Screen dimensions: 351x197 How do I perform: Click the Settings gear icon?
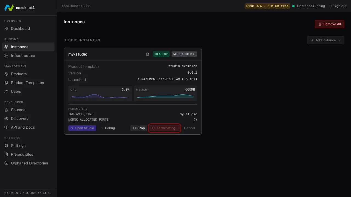click(x=6, y=146)
